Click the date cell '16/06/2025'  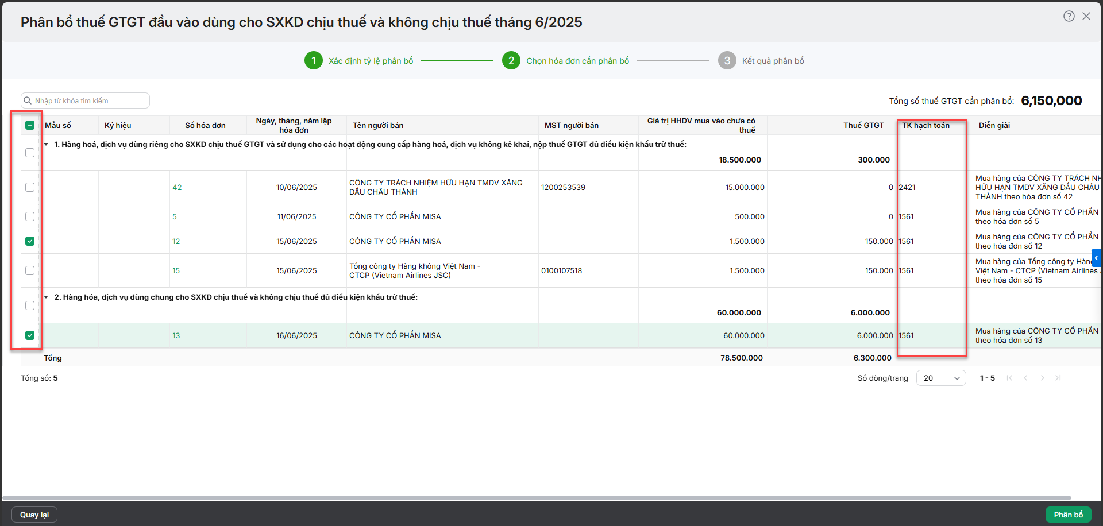(296, 335)
